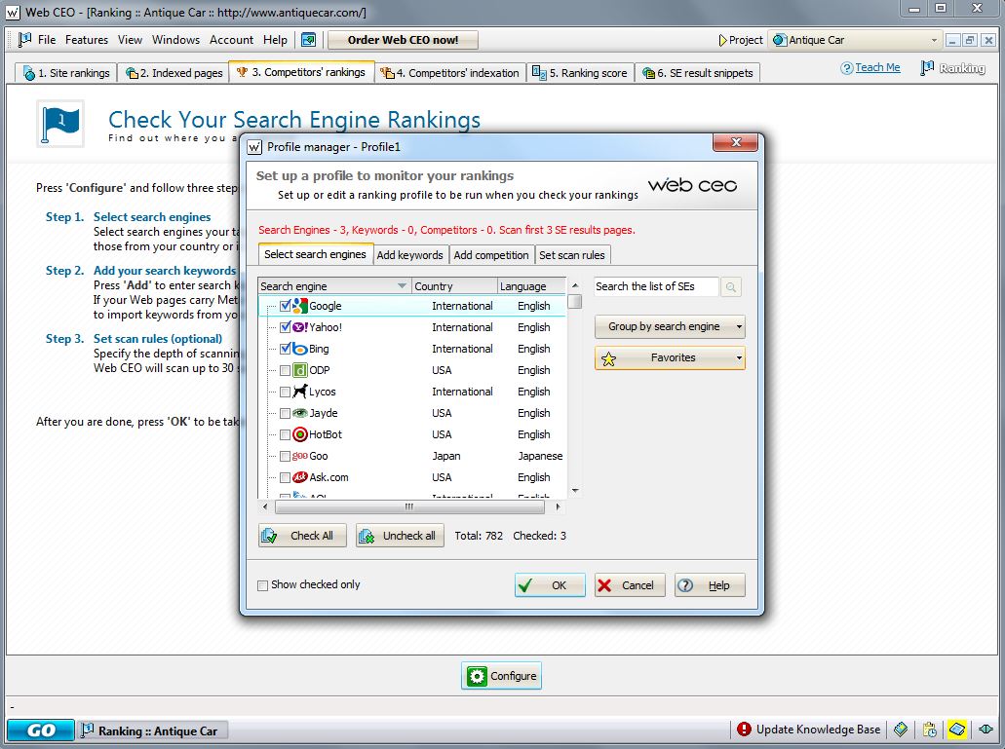Open 1. Site rankings tab
Image resolution: width=1005 pixels, height=749 pixels.
click(x=66, y=73)
